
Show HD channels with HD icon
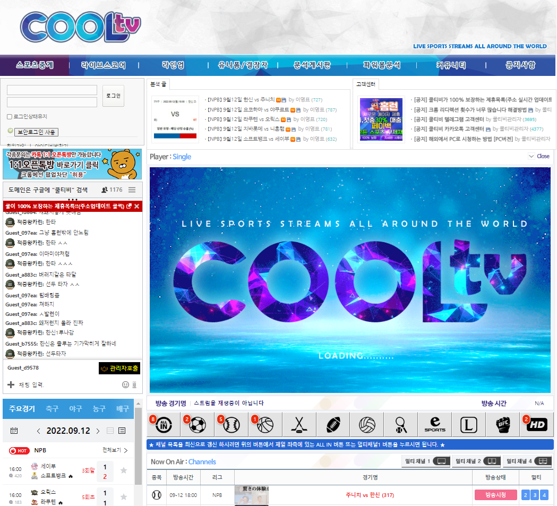pos(536,425)
